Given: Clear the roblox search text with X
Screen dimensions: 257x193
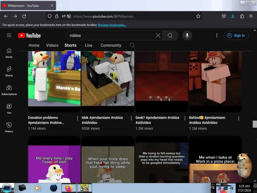Looking at the screenshot, I should 158,35.
